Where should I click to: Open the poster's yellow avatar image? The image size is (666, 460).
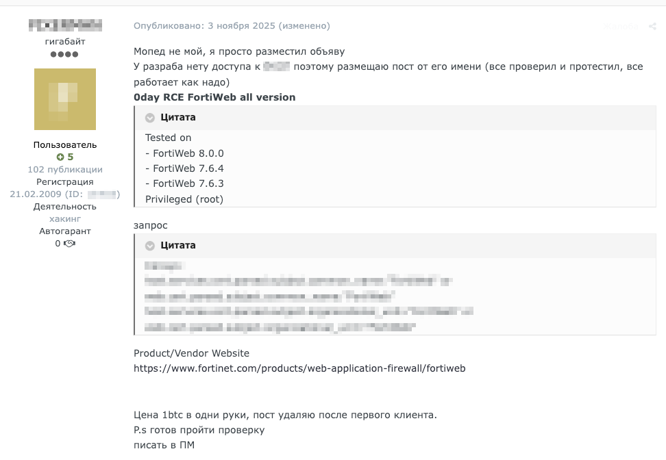coord(65,99)
